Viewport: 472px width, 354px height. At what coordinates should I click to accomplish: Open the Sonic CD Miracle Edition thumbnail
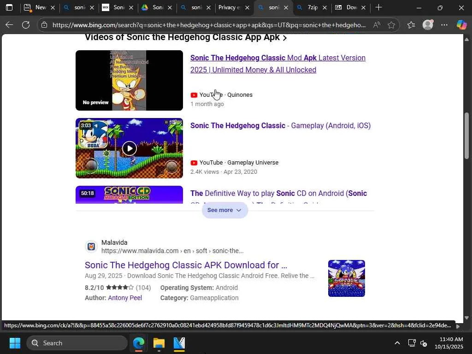coord(129,195)
